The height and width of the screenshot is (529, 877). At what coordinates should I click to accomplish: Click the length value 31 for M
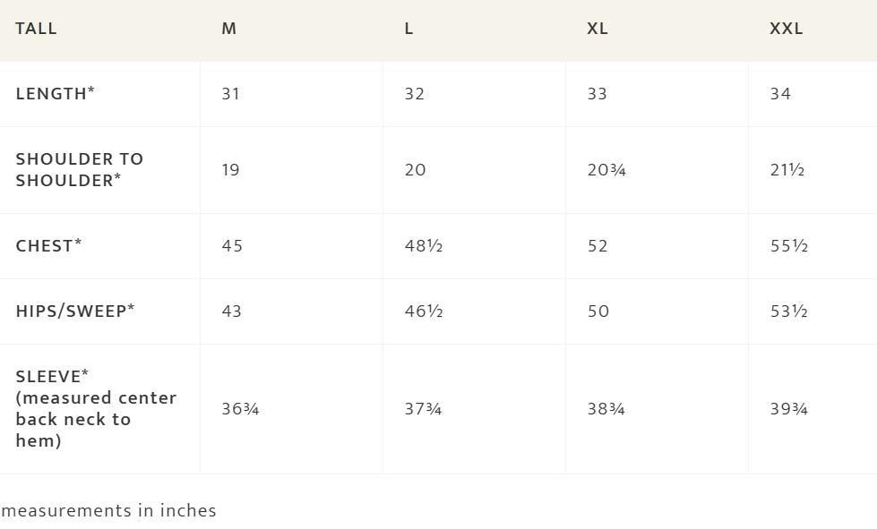coord(231,94)
